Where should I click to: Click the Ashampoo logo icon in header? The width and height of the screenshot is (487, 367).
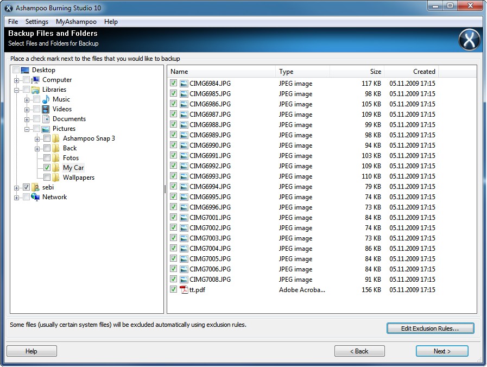[x=469, y=40]
